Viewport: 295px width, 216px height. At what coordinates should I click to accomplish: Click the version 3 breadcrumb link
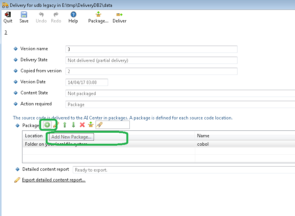tap(6, 32)
